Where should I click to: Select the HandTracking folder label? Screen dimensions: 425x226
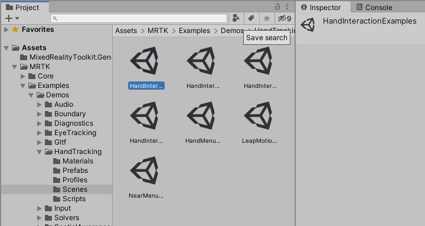click(x=78, y=152)
